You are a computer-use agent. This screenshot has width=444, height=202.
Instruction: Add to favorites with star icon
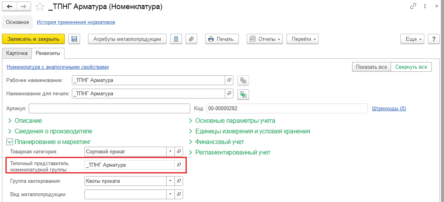coord(40,7)
